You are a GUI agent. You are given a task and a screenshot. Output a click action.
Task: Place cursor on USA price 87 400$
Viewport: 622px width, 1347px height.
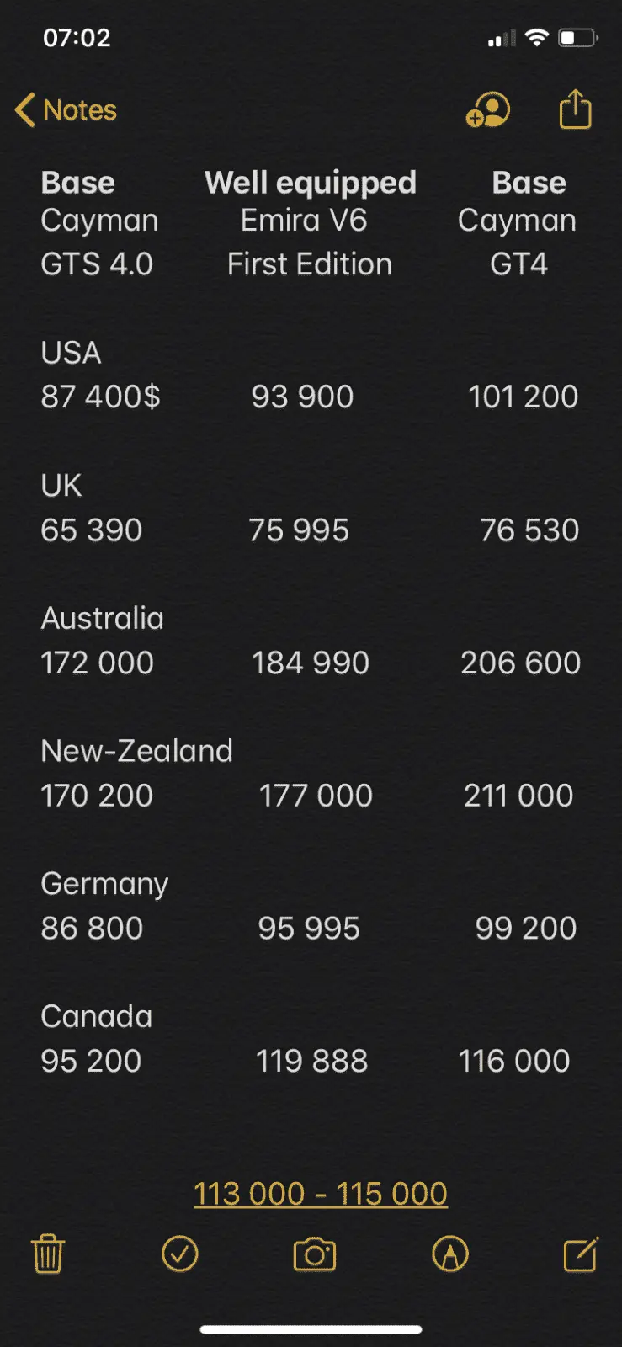pyautogui.click(x=100, y=397)
